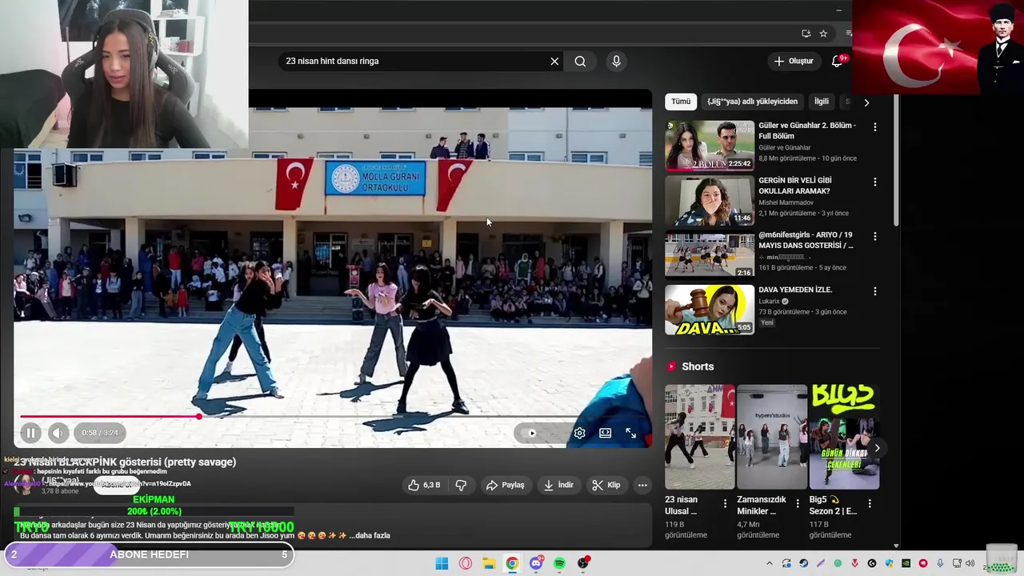Select the Tümü filter chip

[681, 102]
